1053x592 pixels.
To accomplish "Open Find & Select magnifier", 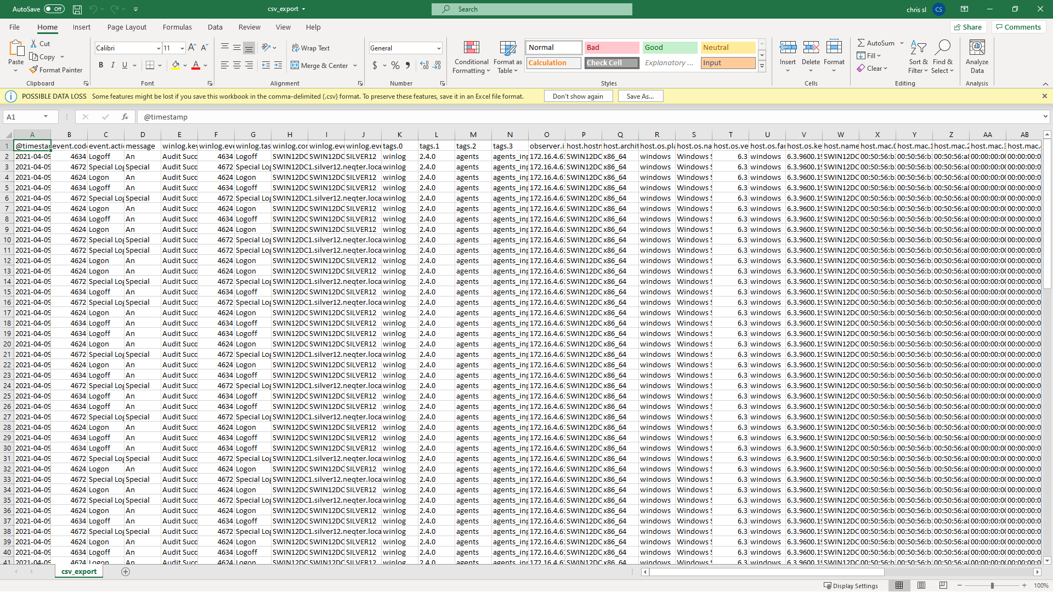I will point(943,57).
